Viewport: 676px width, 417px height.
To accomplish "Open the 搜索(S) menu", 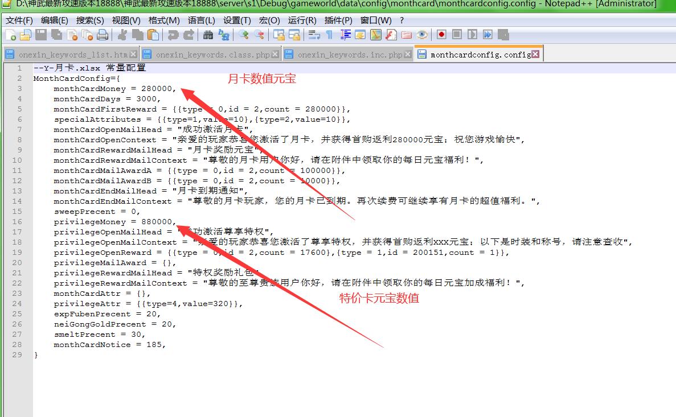I will tap(90, 20).
